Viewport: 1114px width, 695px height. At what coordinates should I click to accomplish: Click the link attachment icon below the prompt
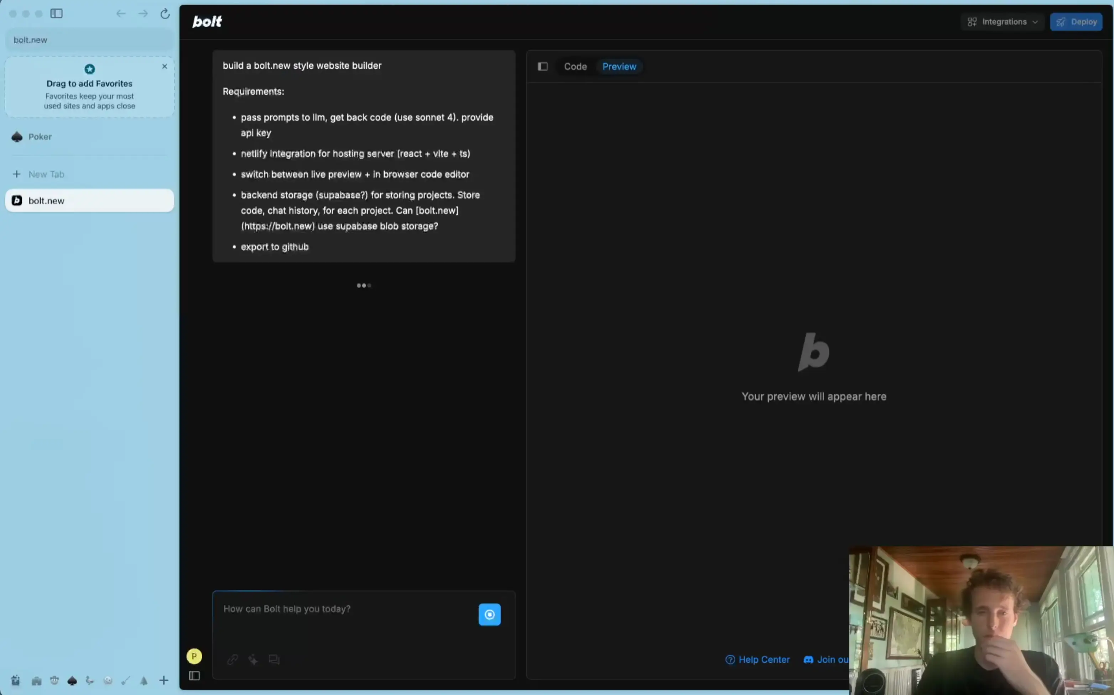click(233, 660)
